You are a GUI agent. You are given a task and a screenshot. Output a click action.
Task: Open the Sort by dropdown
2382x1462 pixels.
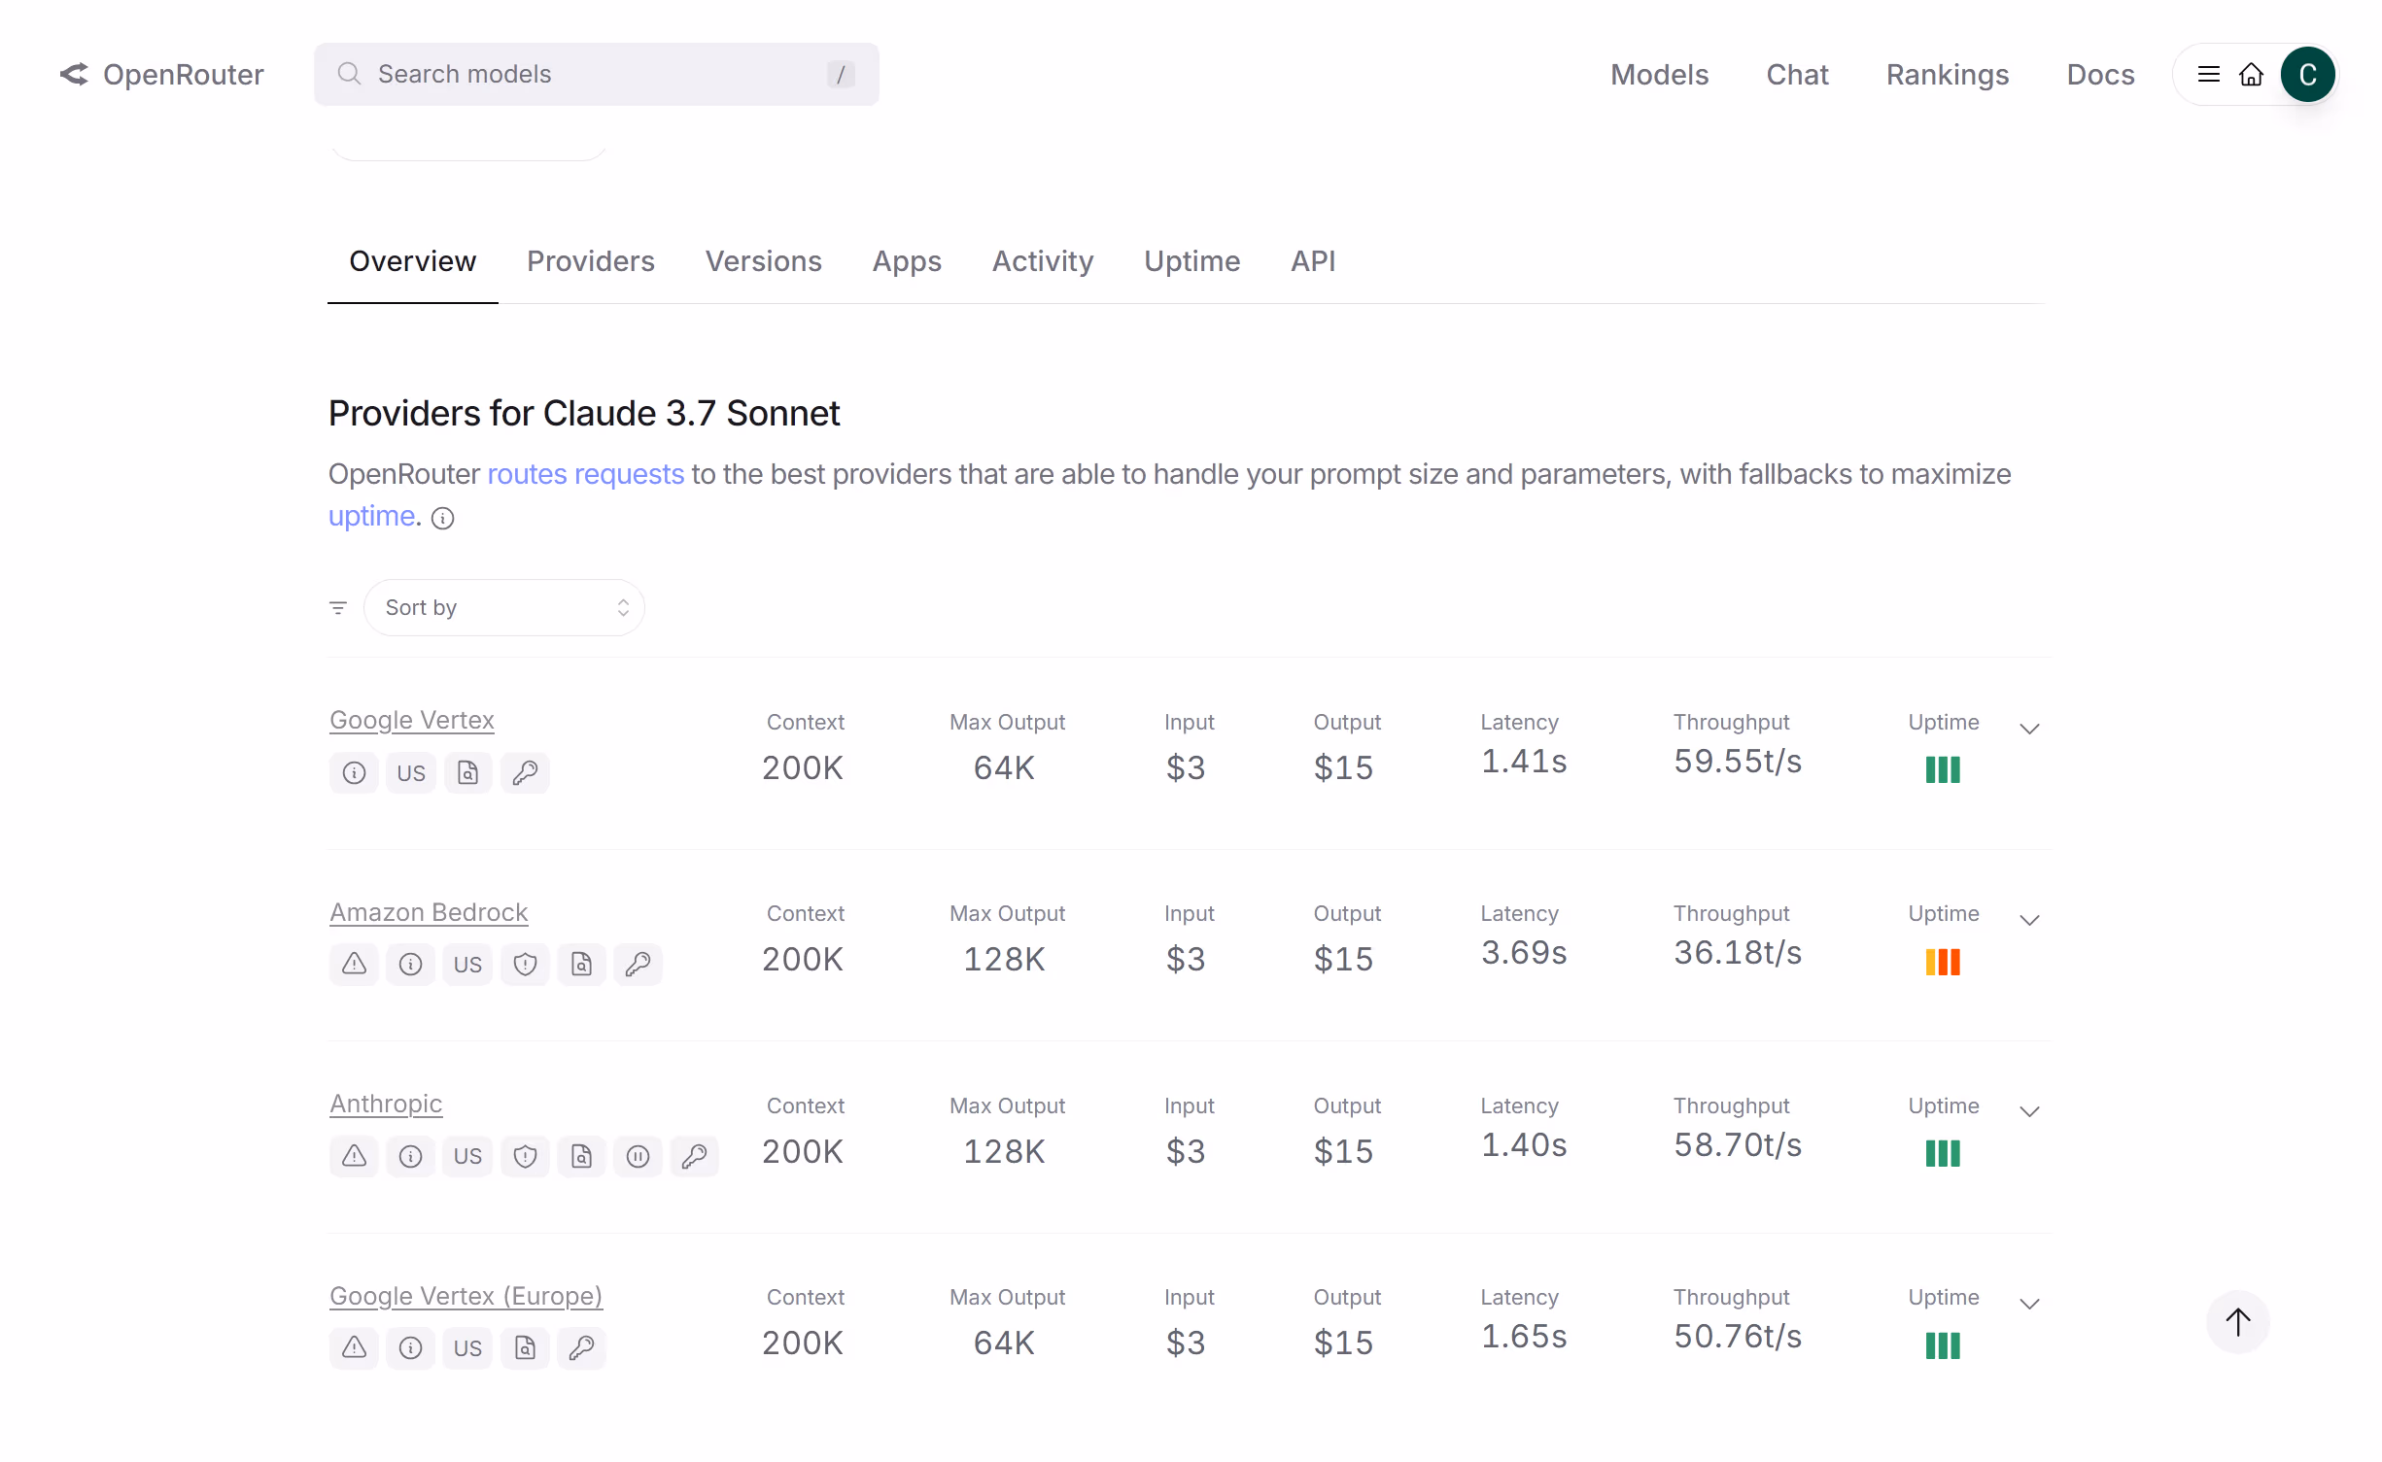[503, 608]
